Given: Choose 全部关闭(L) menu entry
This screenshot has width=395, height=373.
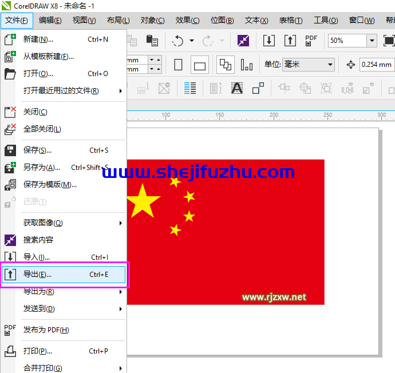Looking at the screenshot, I should pyautogui.click(x=64, y=129).
